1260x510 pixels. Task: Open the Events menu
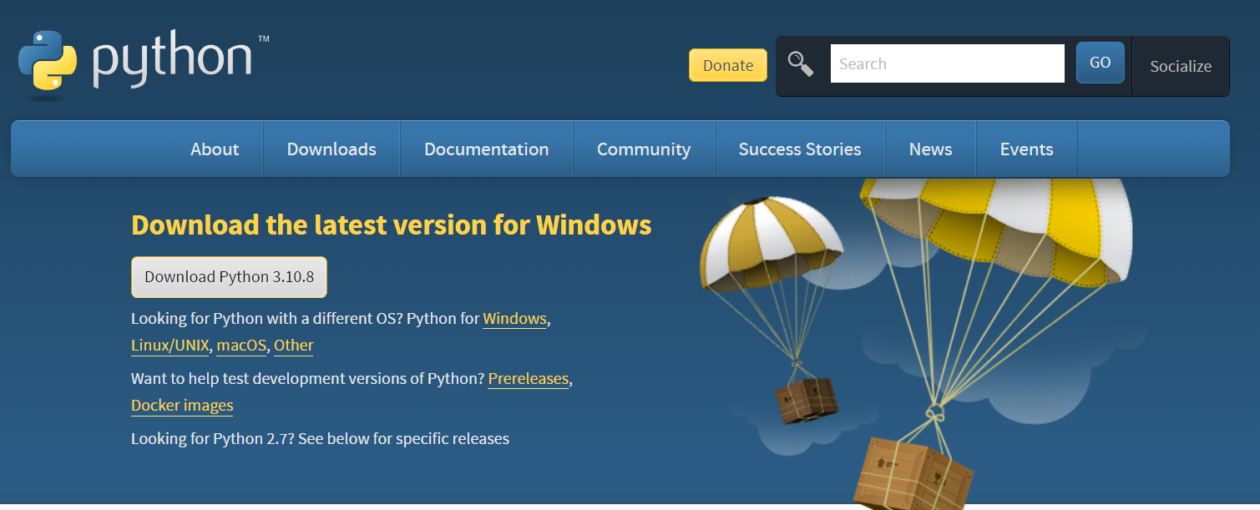click(x=1027, y=149)
